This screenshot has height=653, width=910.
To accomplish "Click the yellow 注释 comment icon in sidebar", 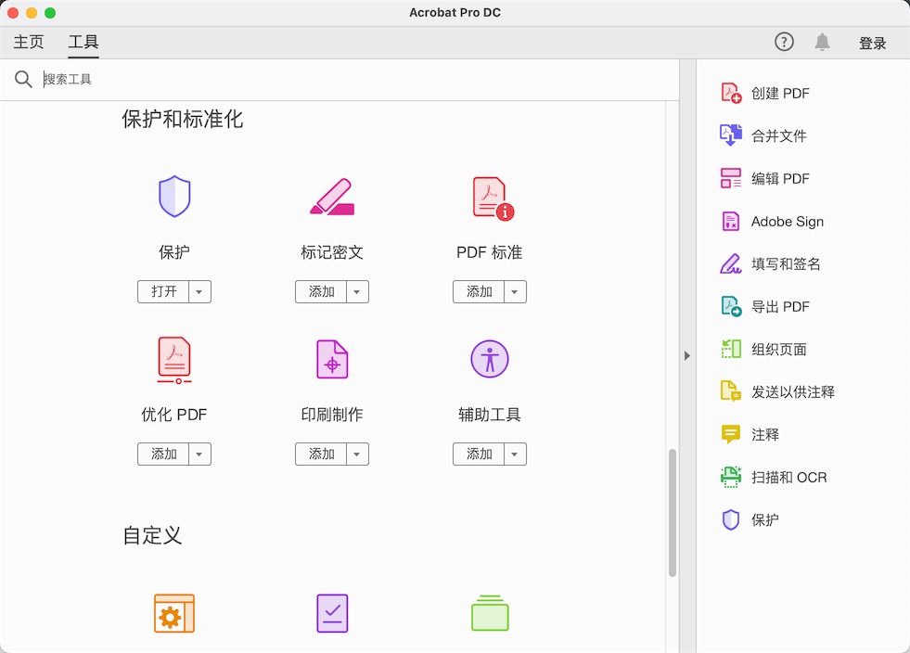I will click(731, 434).
